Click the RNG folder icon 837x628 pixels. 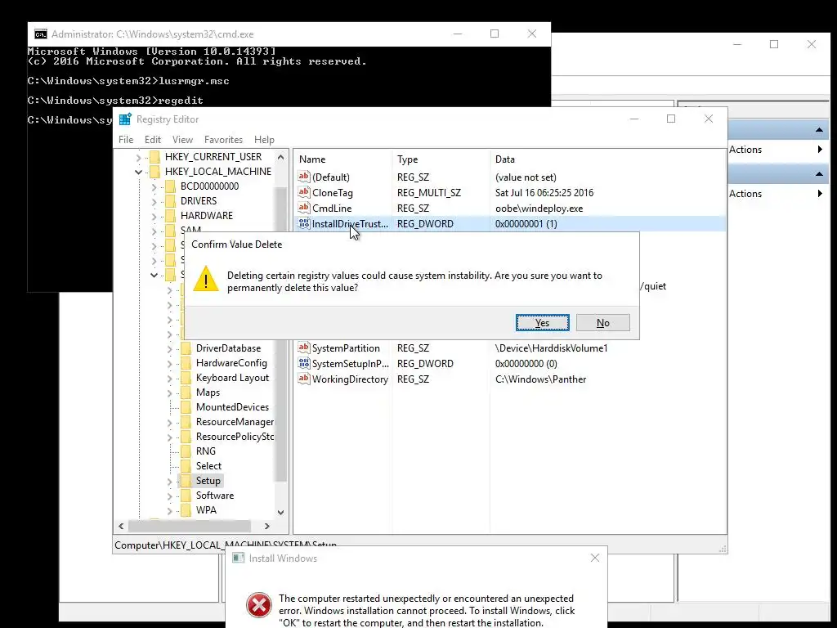(x=186, y=451)
